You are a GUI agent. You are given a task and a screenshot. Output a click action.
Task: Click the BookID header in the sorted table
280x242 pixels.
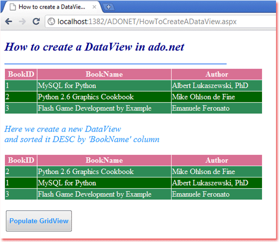click(21, 160)
